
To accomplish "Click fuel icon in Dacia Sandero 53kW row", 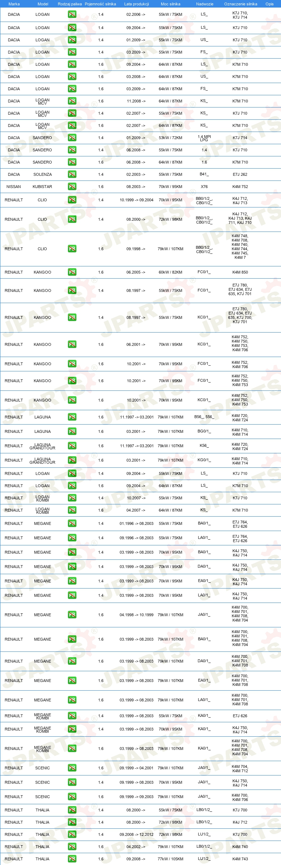I will [x=72, y=138].
